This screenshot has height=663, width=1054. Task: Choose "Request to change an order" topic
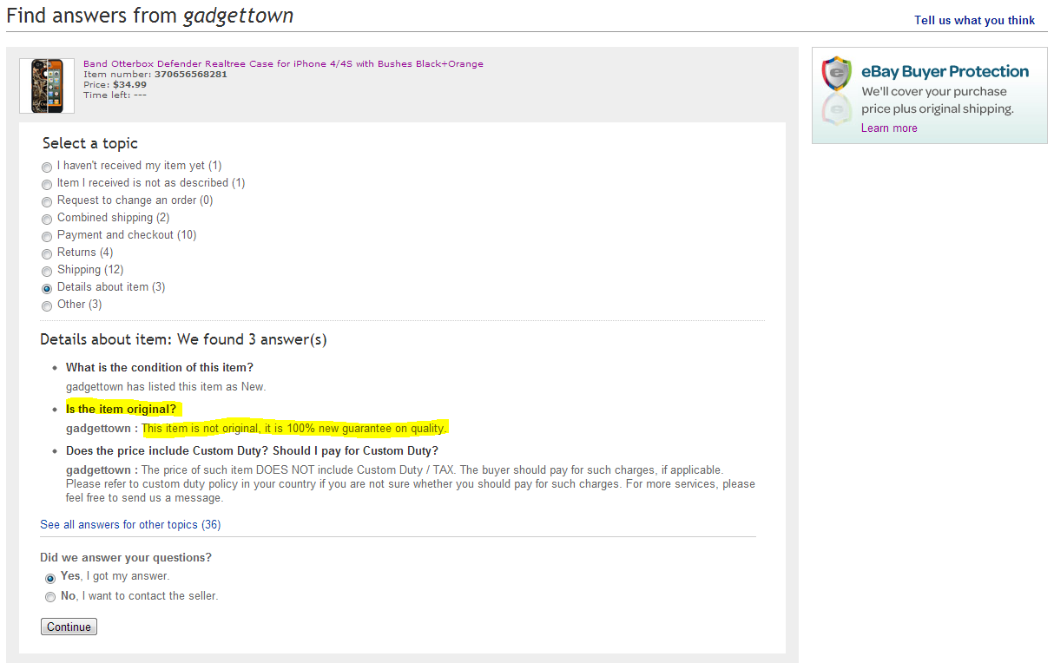(47, 201)
